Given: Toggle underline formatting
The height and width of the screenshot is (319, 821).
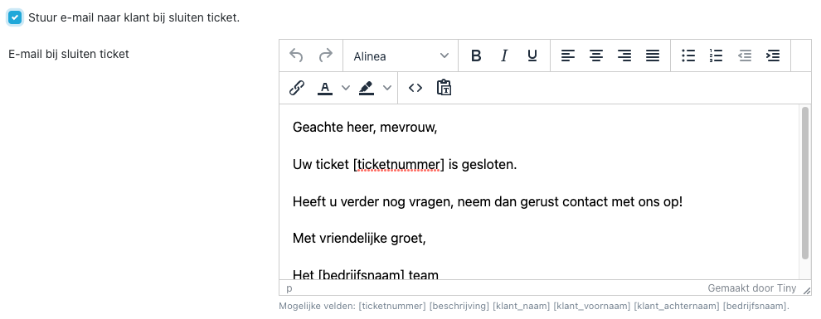Looking at the screenshot, I should pyautogui.click(x=532, y=56).
